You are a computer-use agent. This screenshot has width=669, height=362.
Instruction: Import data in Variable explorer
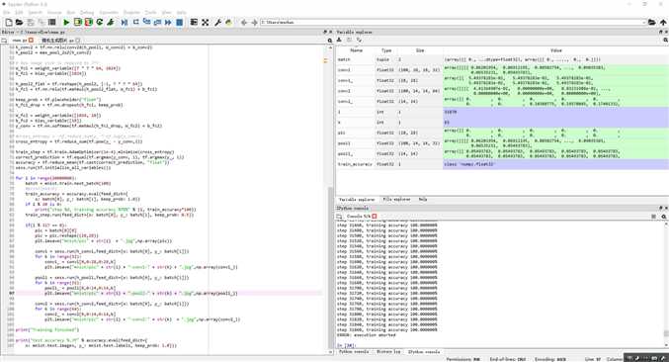pyautogui.click(x=339, y=40)
